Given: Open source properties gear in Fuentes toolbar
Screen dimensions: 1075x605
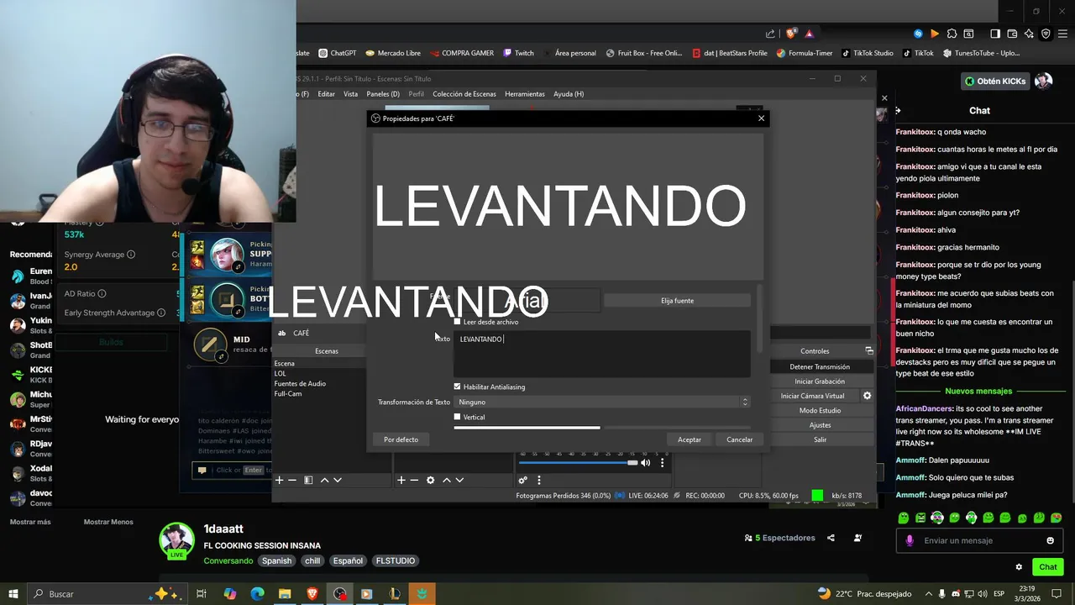Looking at the screenshot, I should click(x=431, y=480).
